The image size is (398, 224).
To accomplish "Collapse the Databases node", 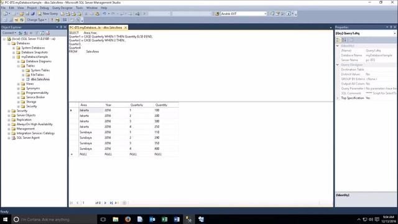I will click(x=9, y=44).
